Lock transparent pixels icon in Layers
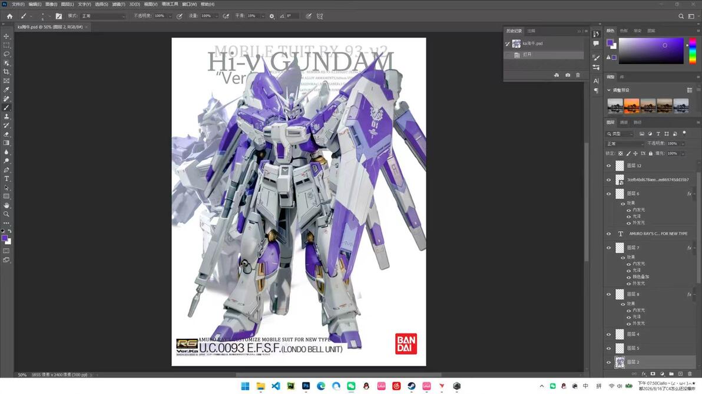702x394 pixels. click(x=621, y=153)
